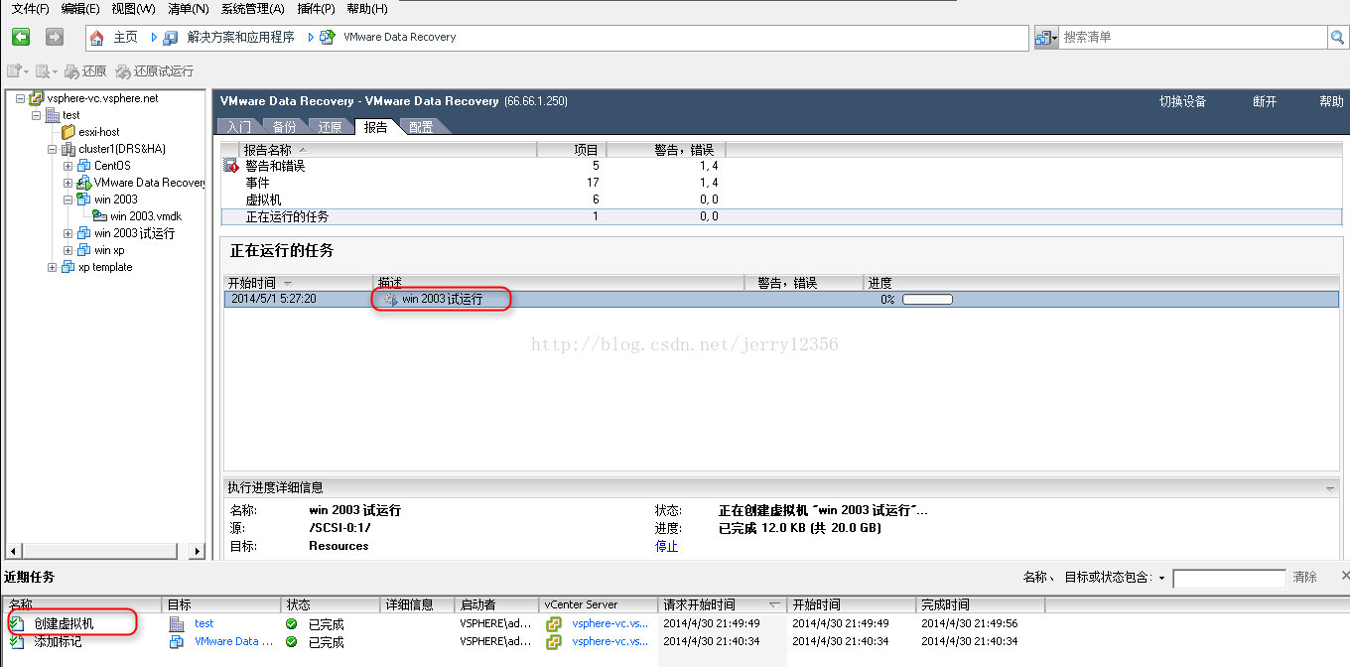Open the 插件(P) menu
The image size is (1350, 667).
tap(316, 9)
